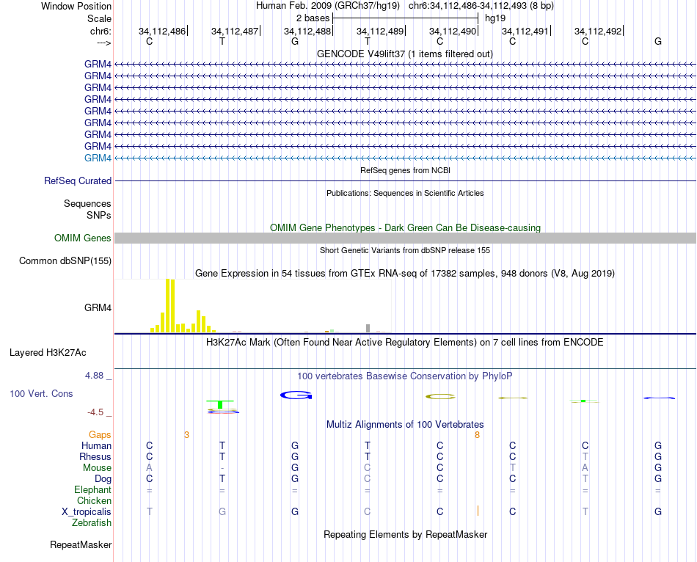Screen dimensions: 697x562
Task: Select the Scale label
Action: coord(99,18)
